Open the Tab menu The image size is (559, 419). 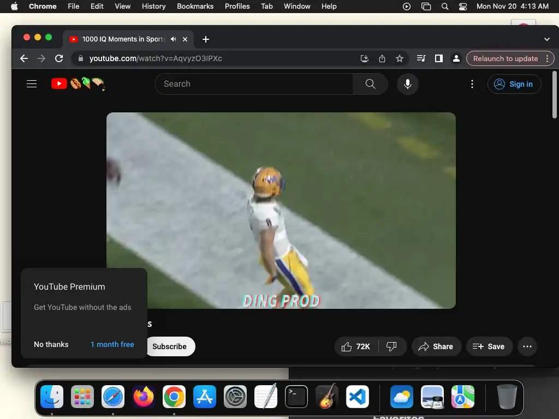266,7
